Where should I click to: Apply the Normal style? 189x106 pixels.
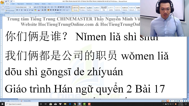pos(75,9)
